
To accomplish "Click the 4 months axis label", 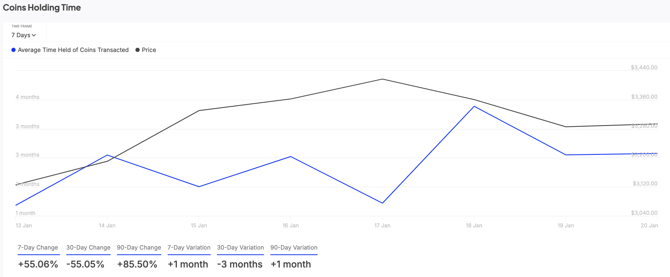I will [27, 97].
